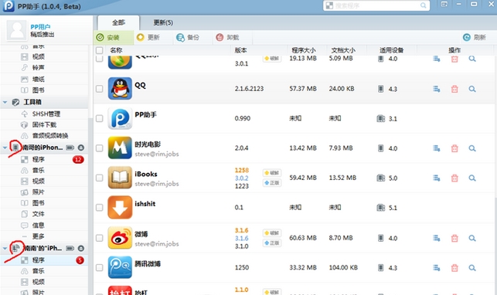Click the backup icon in 微博 row
The width and height of the screenshot is (497, 295).
(437, 238)
